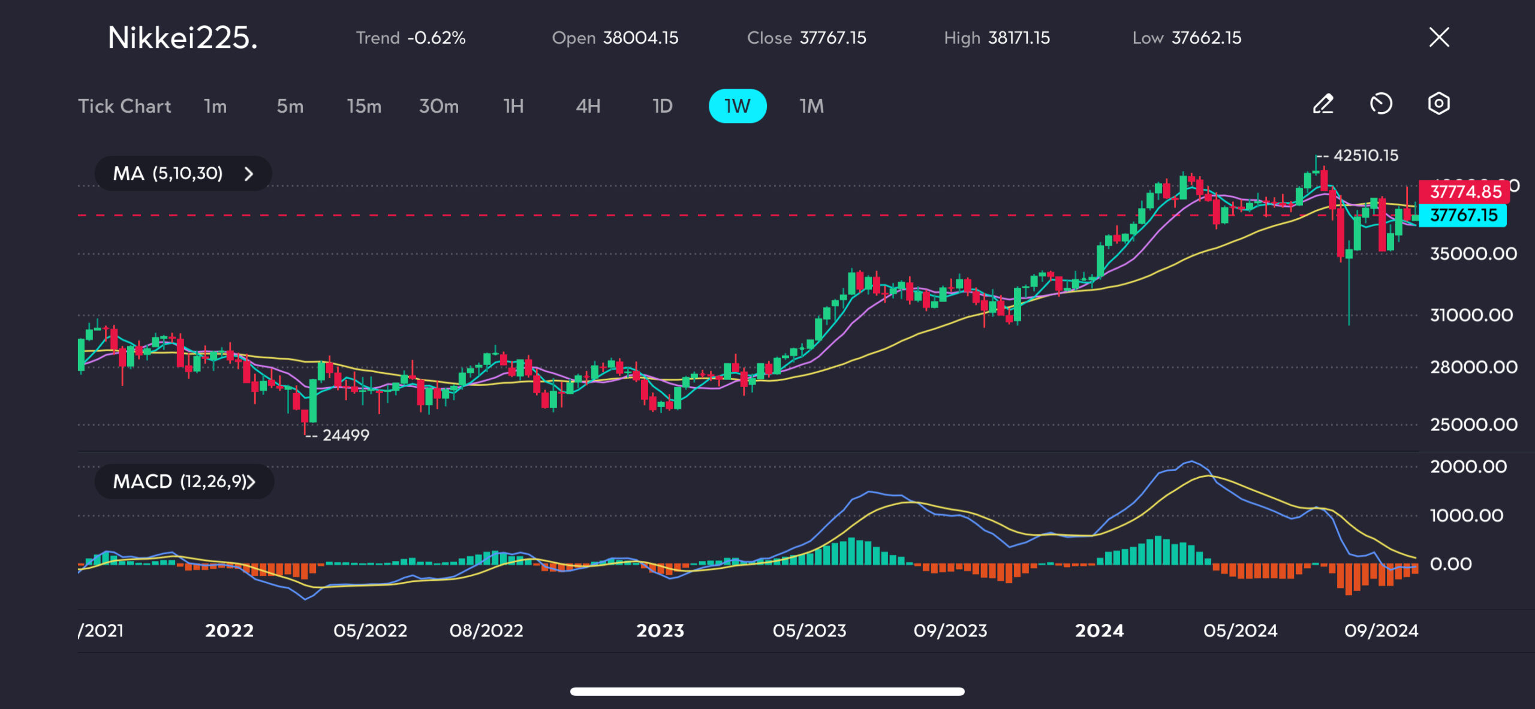Click the 2022 date axis label
This screenshot has width=1535, height=709.
229,630
